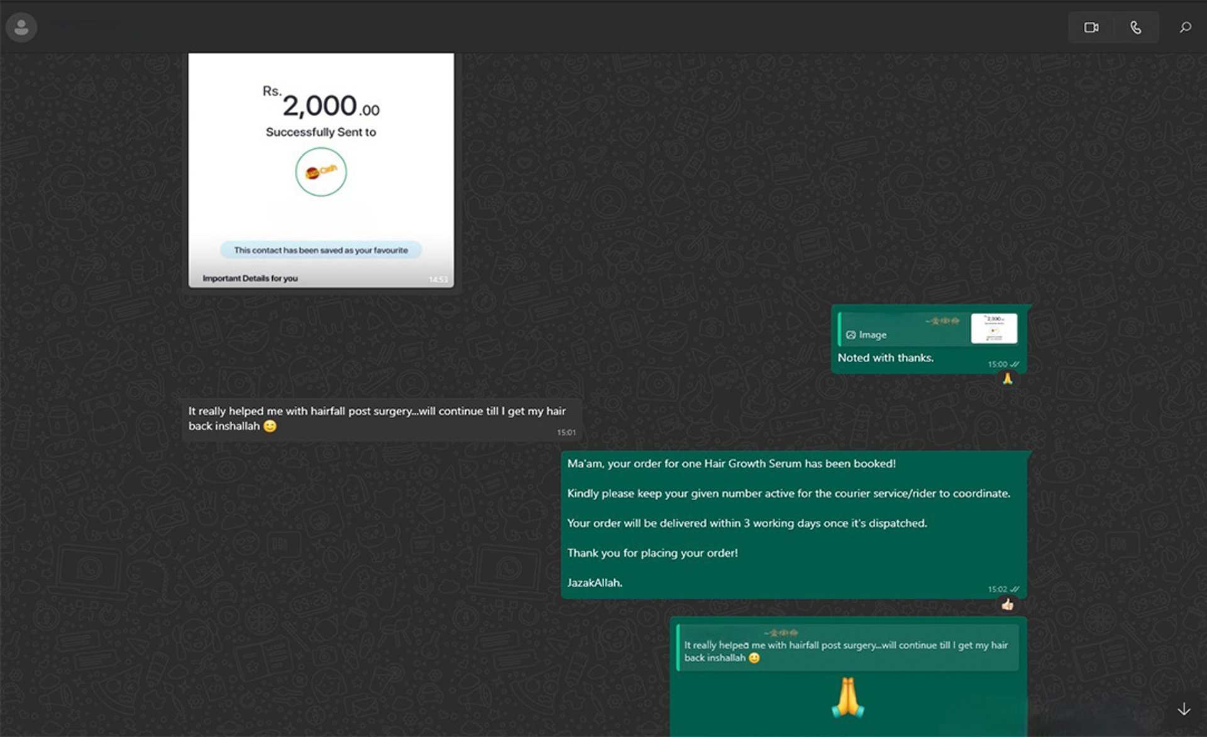Start a voice call
The width and height of the screenshot is (1207, 737).
(x=1136, y=28)
